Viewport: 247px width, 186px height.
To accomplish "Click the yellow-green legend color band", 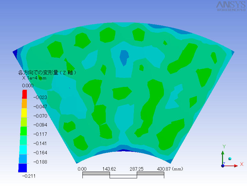I will 24,122.
